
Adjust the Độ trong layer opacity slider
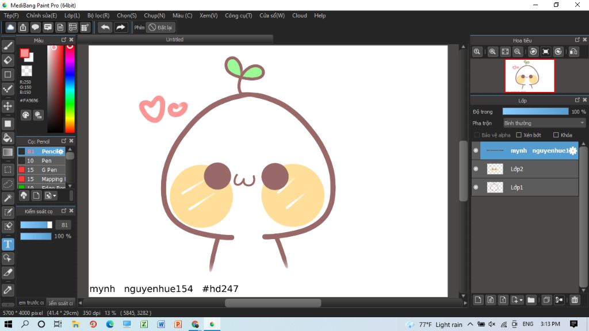click(x=536, y=111)
